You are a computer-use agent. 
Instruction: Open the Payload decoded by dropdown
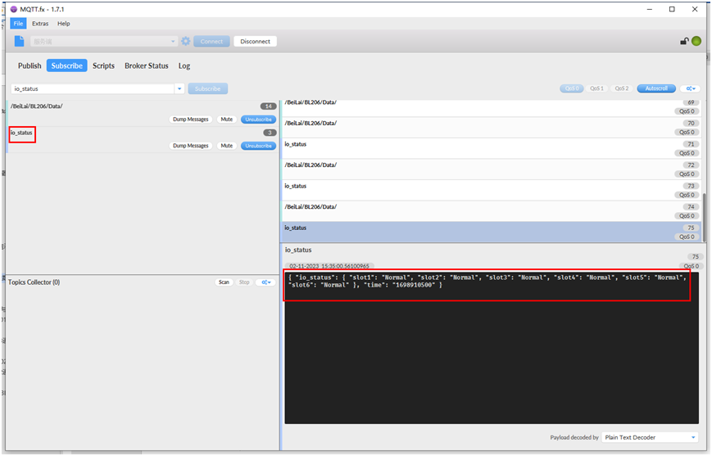[x=650, y=437]
